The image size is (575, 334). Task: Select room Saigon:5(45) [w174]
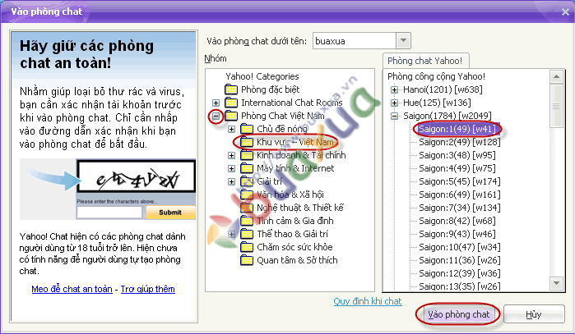pyautogui.click(x=460, y=181)
